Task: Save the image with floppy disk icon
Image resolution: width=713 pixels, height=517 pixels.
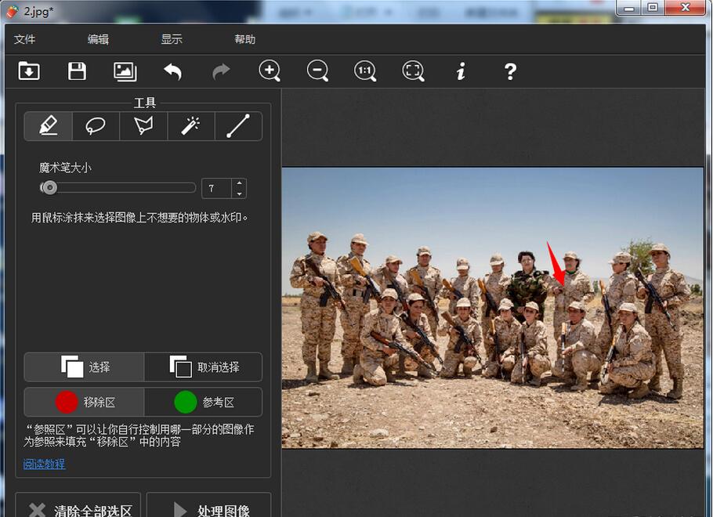Action: [x=77, y=71]
